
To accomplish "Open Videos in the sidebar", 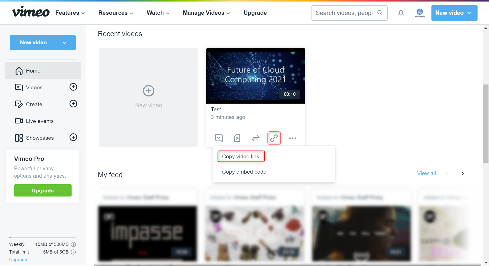I will pos(34,88).
